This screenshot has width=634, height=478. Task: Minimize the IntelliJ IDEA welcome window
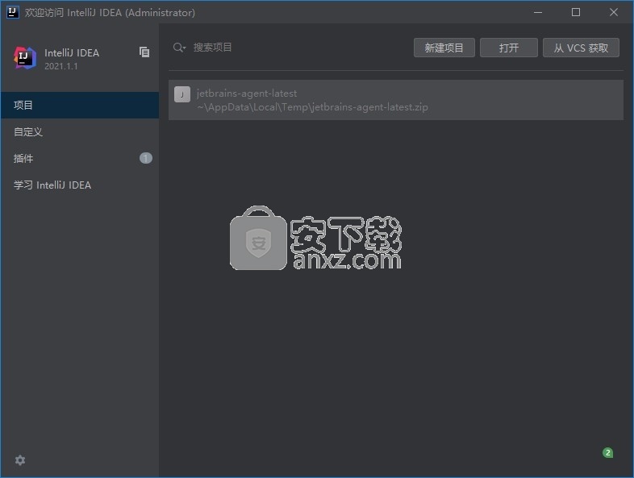click(x=538, y=12)
